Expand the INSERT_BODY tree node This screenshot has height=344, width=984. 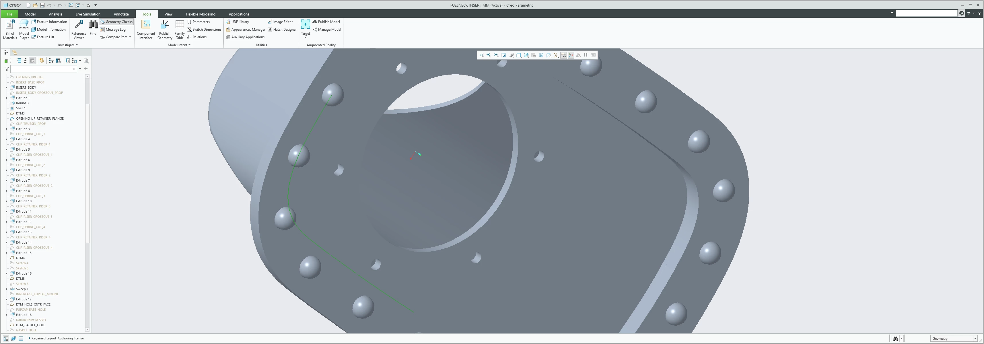pyautogui.click(x=7, y=88)
